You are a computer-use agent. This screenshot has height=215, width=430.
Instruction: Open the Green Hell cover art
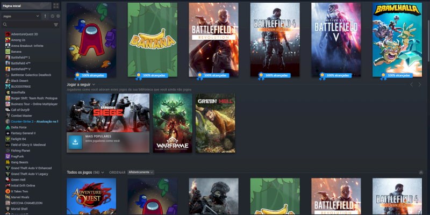[x=216, y=123]
